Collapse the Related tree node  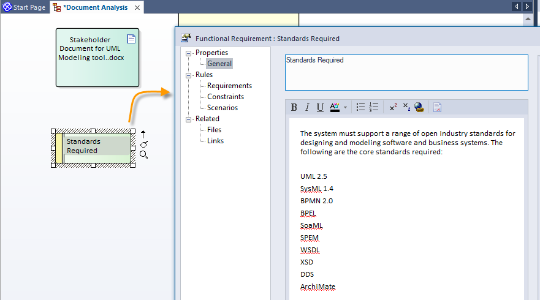[189, 119]
